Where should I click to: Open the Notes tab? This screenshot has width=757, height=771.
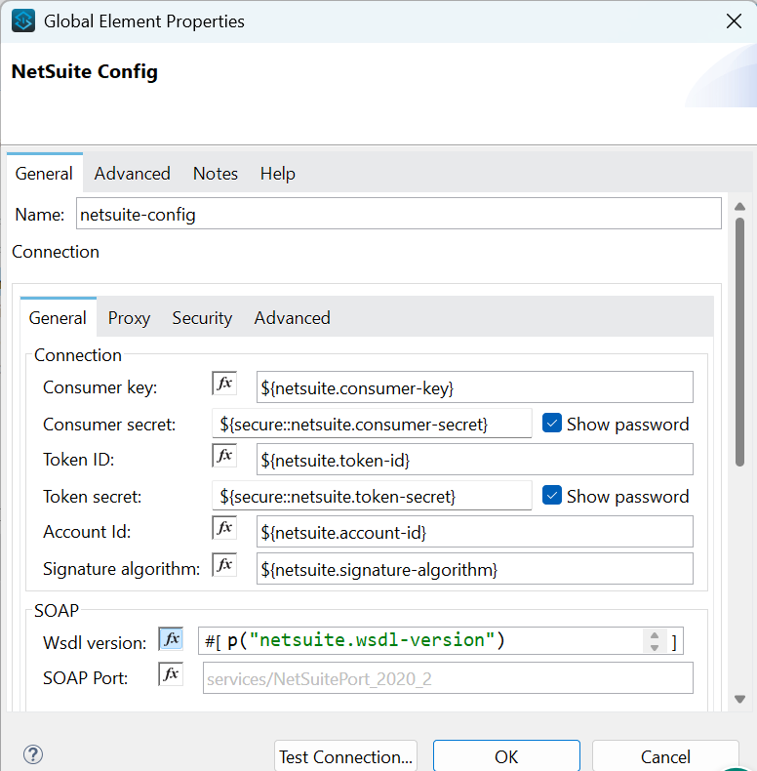[216, 174]
